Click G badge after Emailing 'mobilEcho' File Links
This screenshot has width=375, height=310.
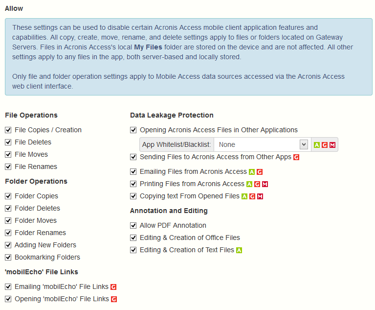[x=113, y=287]
